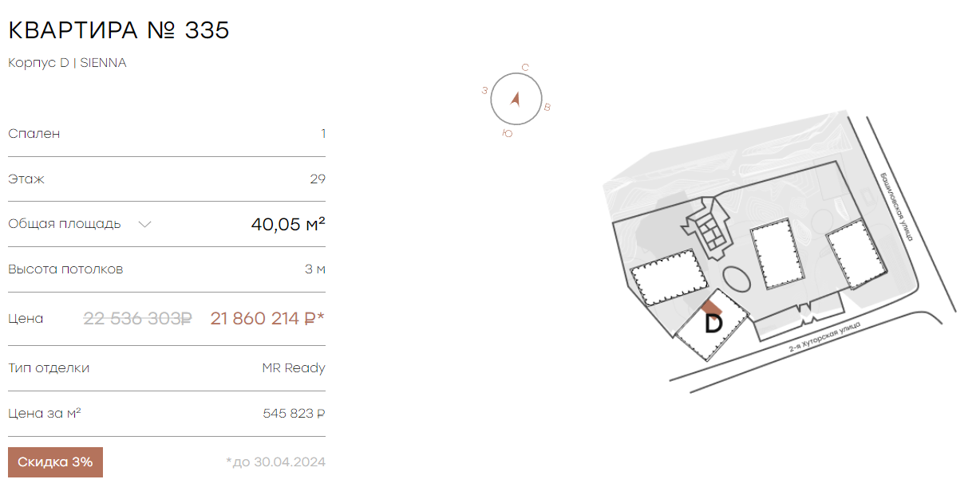Click the 'Корпус D | SIENNA' subtitle
The height and width of the screenshot is (491, 980).
coord(67,63)
